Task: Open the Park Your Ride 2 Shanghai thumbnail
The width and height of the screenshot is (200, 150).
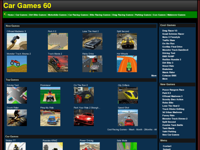Action: pyautogui.click(x=84, y=118)
